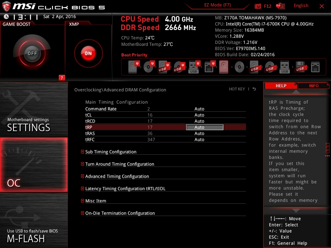Click the tRCD row label
This screenshot has width=331, height=248.
pyautogui.click(x=90, y=121)
